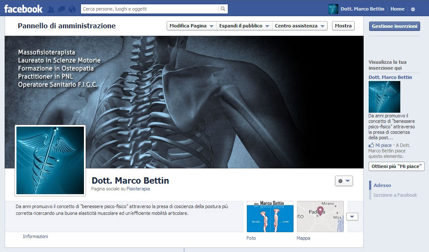
Task: Click the thumbs-up Mi piace icon
Action: point(371,145)
